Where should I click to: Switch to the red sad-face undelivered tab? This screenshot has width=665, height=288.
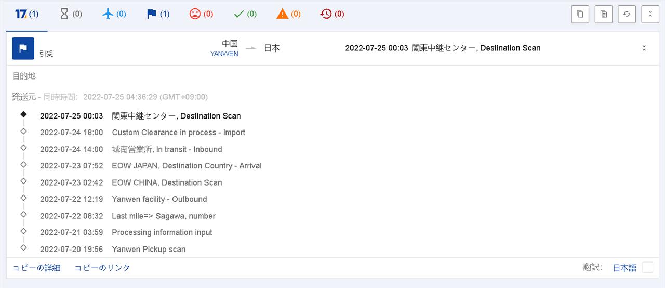click(201, 15)
